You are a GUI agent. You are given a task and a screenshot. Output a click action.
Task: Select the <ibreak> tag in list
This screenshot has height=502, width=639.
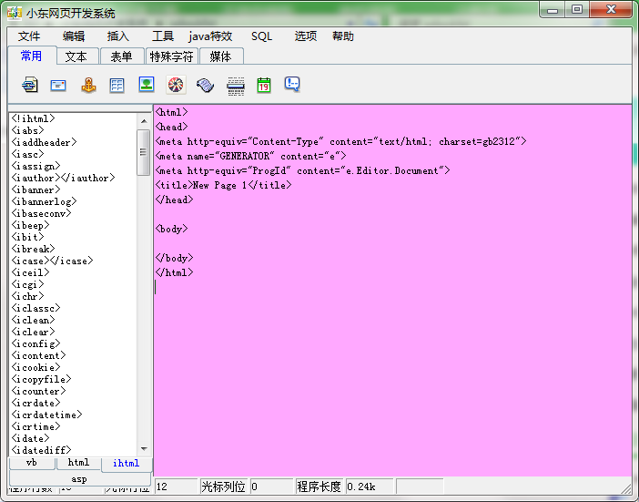point(33,249)
